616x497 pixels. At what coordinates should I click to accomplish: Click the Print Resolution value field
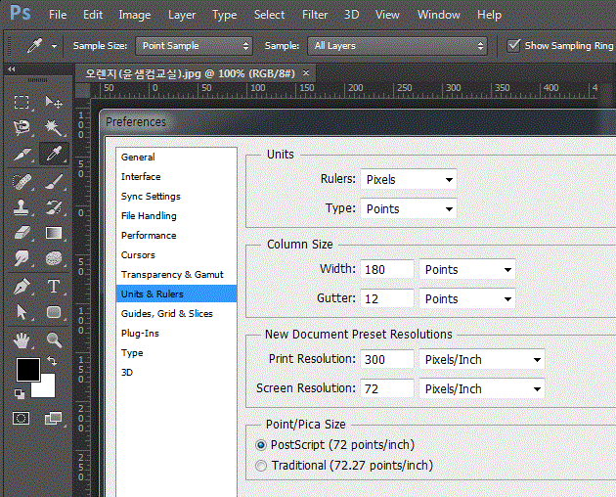(387, 359)
